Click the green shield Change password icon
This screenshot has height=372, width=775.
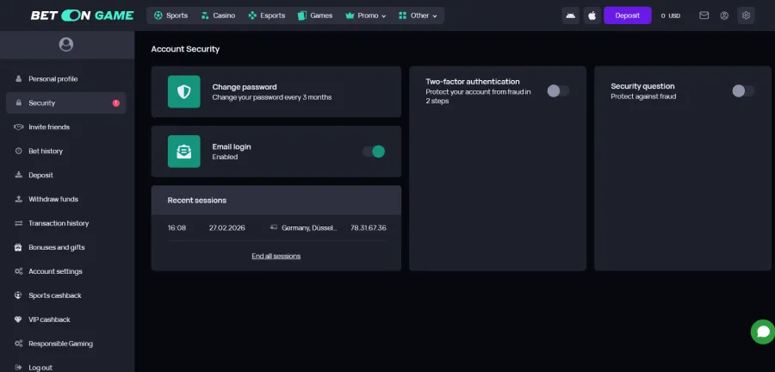[183, 91]
